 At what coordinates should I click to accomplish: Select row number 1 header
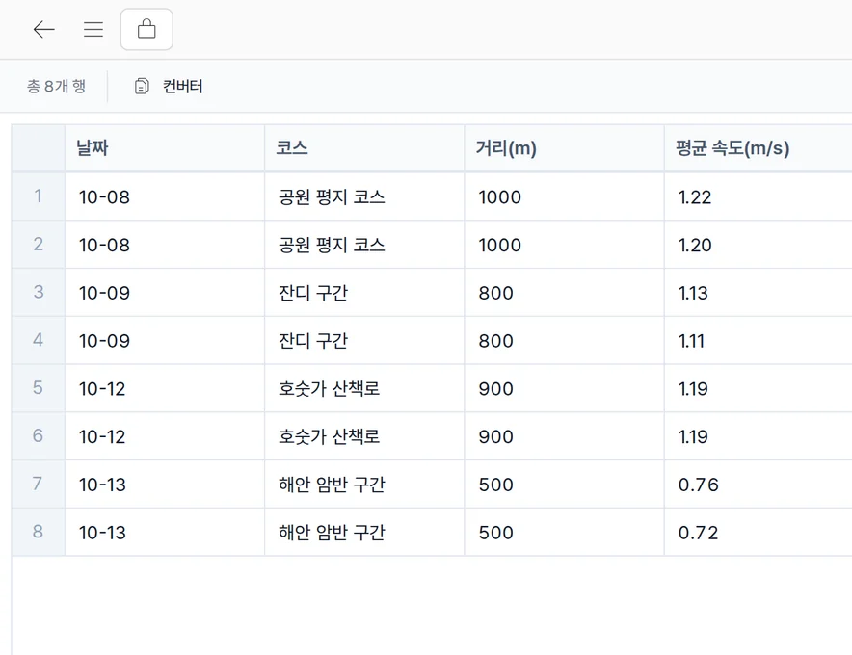(38, 196)
